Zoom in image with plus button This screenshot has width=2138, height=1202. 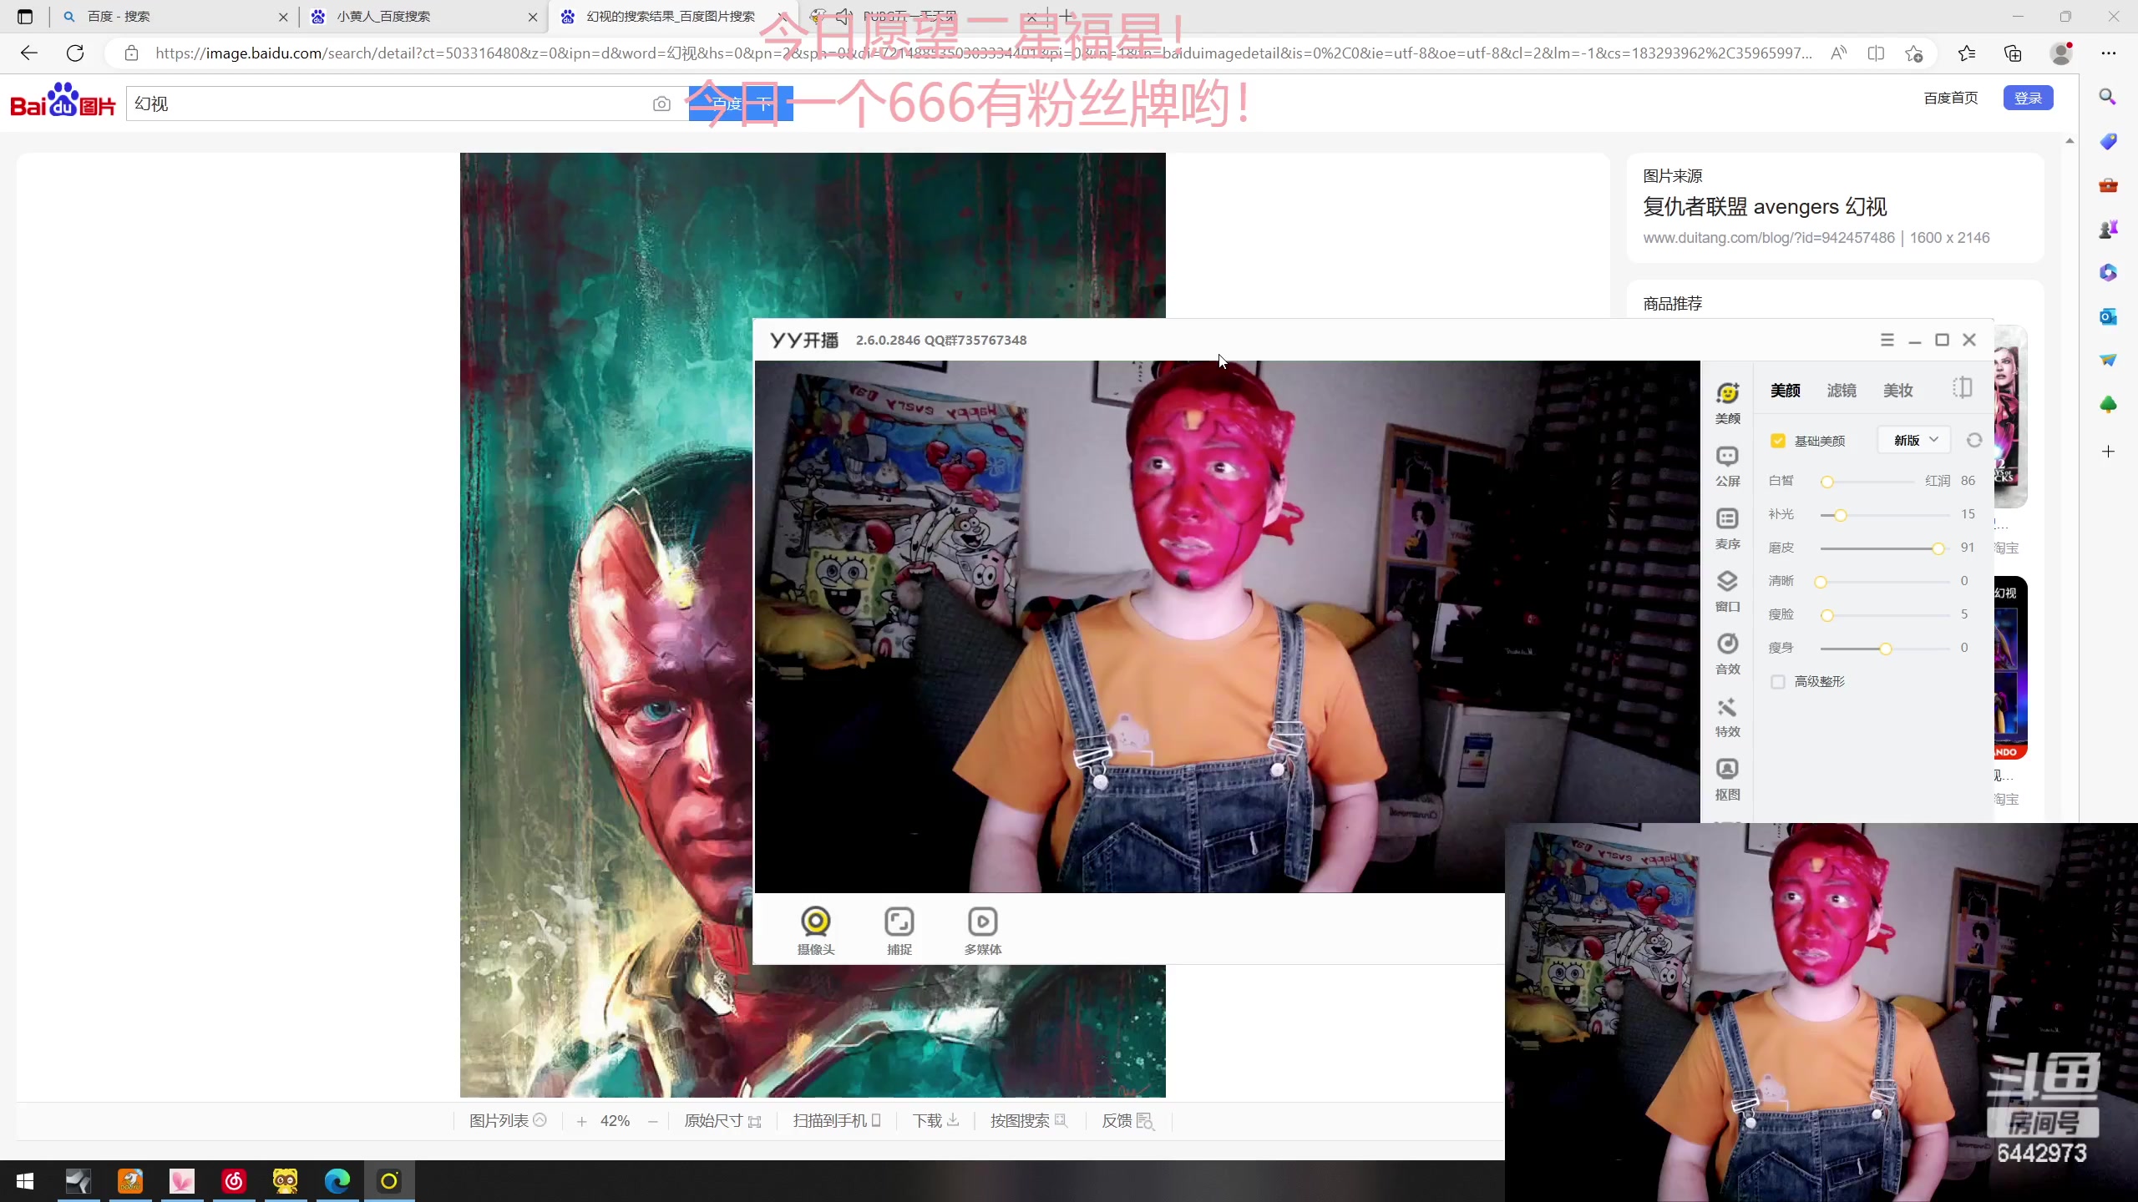[x=581, y=1121]
